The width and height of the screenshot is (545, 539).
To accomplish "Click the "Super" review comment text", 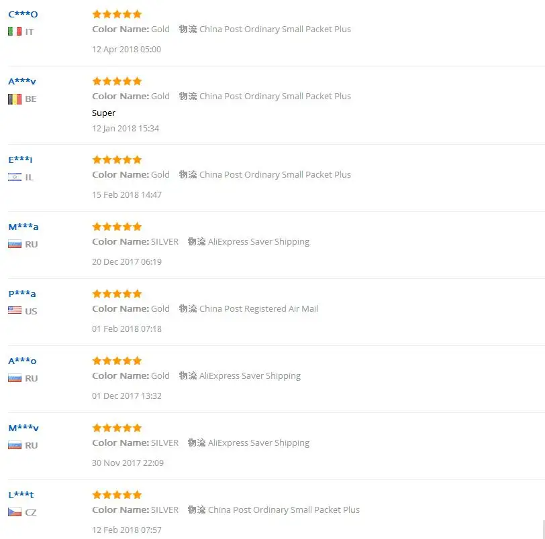I will click(104, 113).
